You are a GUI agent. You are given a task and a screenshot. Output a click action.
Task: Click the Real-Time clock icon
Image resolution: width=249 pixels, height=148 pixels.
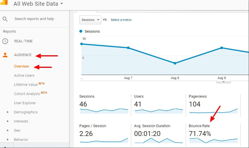click(5, 41)
